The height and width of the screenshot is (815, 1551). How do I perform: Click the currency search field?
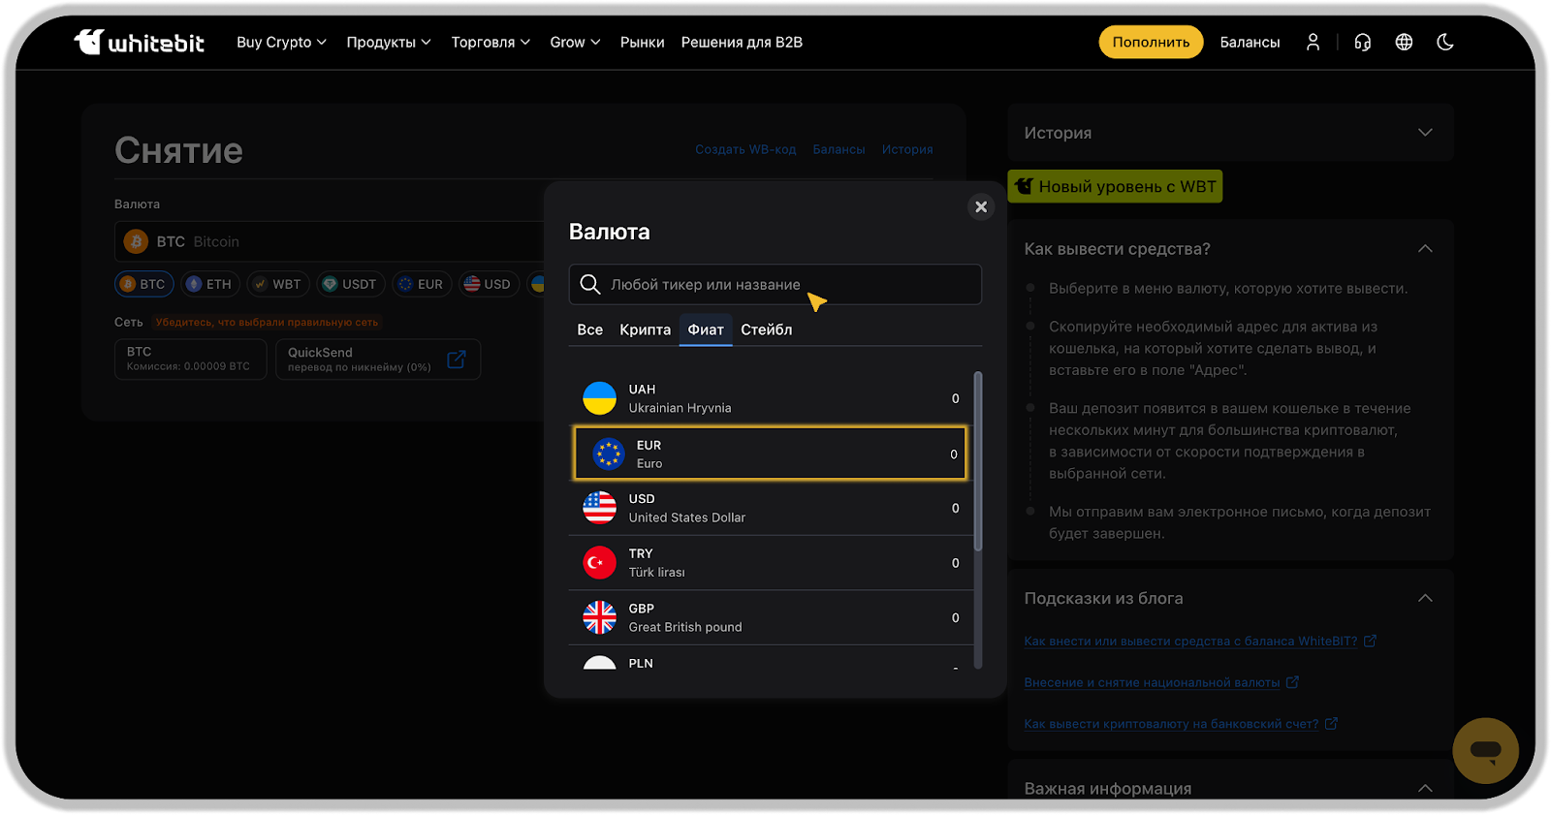pos(775,284)
